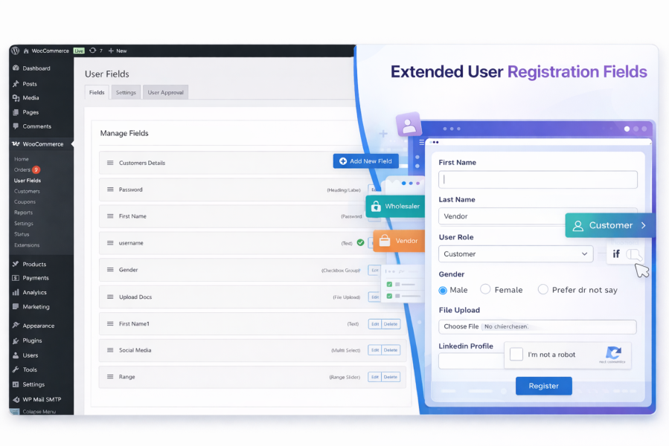The width and height of the screenshot is (669, 446).
Task: Click the Add New Field button
Action: coord(365,161)
